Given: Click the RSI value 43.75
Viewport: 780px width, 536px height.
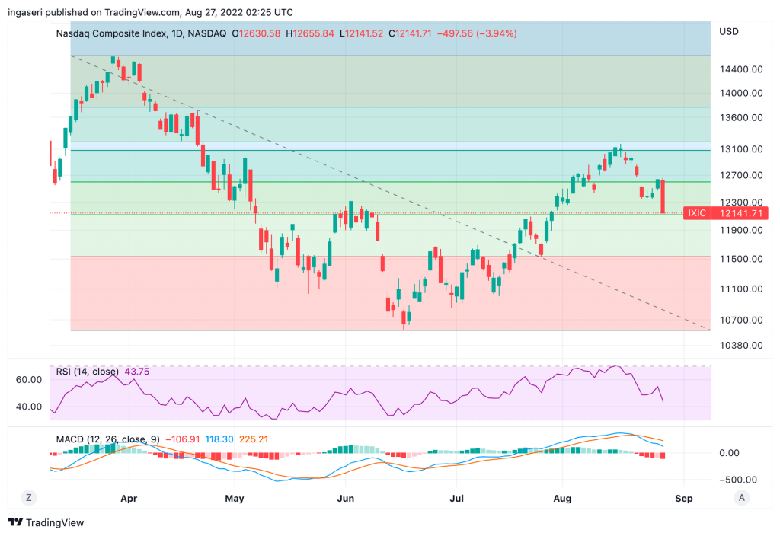Looking at the screenshot, I should (137, 372).
